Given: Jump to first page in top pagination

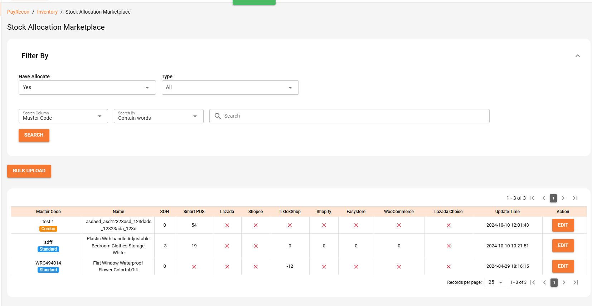Looking at the screenshot, I should [x=532, y=198].
